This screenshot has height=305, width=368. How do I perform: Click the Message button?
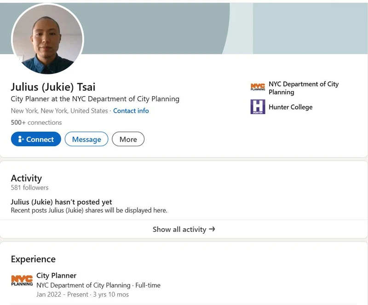click(86, 139)
